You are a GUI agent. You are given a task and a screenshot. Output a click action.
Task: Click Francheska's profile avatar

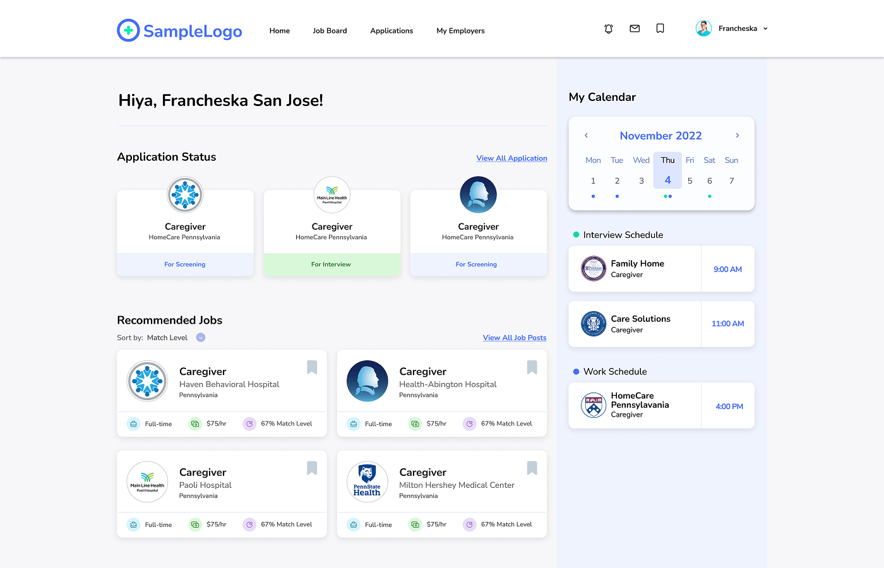[703, 28]
